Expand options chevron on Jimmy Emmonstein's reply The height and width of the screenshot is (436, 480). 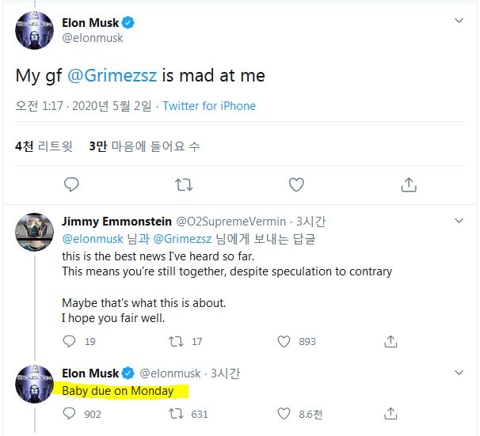[x=459, y=221]
